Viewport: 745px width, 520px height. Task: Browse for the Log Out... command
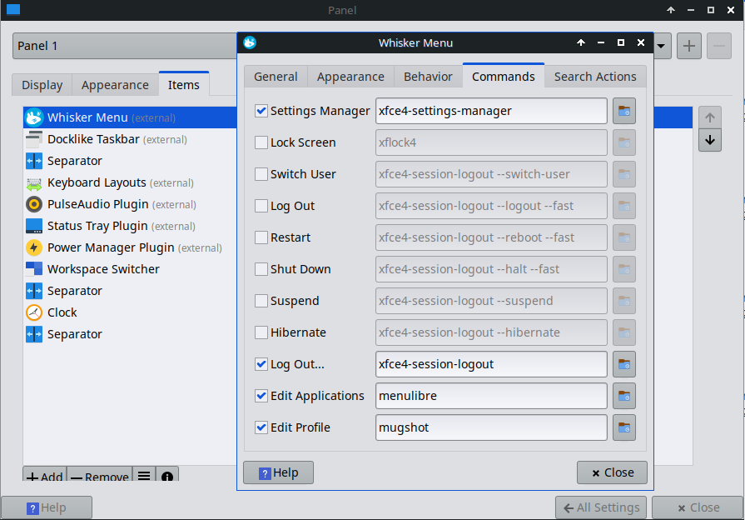point(623,364)
